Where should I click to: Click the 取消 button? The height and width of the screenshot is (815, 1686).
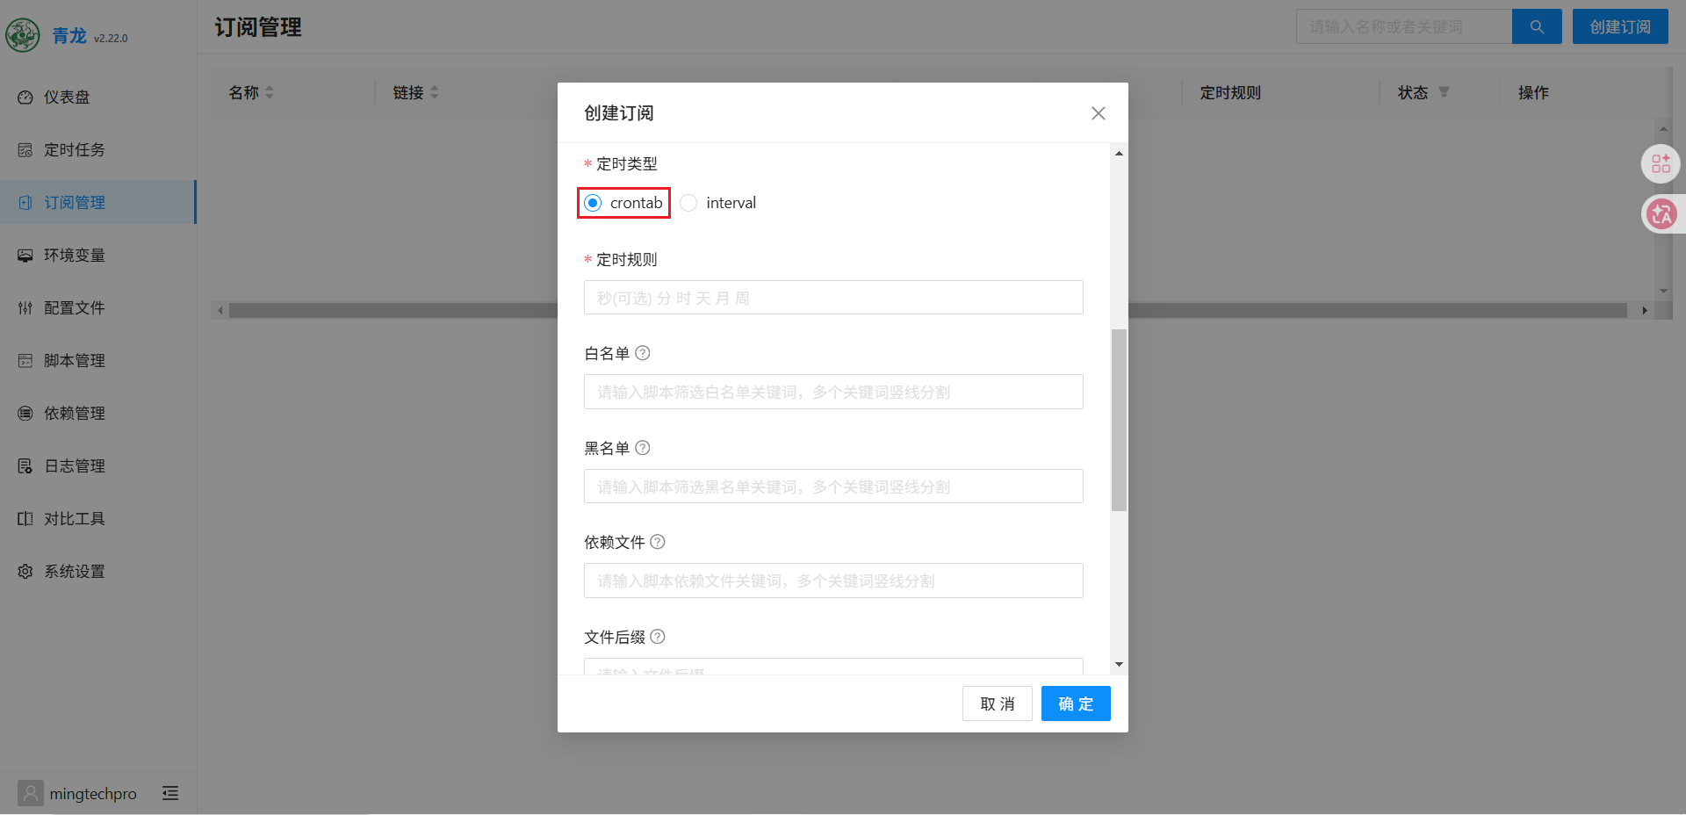[x=998, y=703]
